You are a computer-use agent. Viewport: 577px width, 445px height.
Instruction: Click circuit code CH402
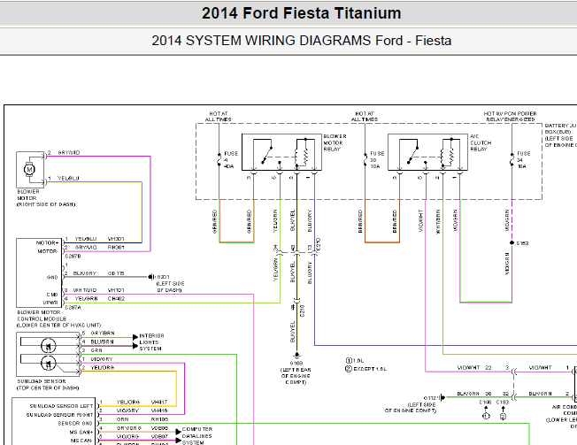tap(116, 299)
